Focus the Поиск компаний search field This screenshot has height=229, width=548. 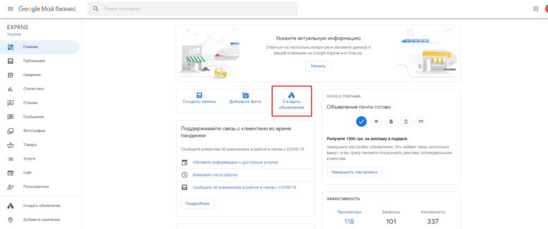pyautogui.click(x=193, y=9)
